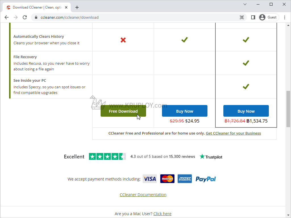This screenshot has height=218, width=291.
Task: Open the CCleaner Documentation link
Action: (143, 195)
